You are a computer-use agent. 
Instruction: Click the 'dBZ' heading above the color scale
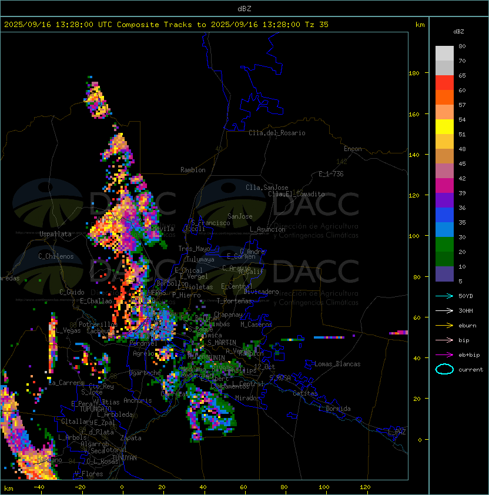pos(458,32)
